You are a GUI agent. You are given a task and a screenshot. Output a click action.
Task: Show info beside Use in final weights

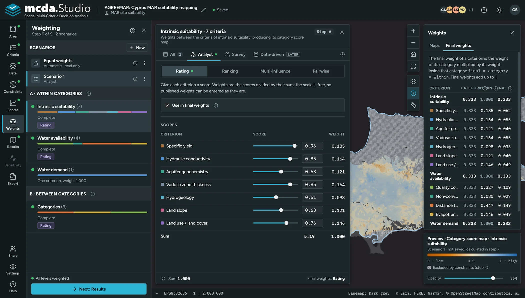[216, 105]
